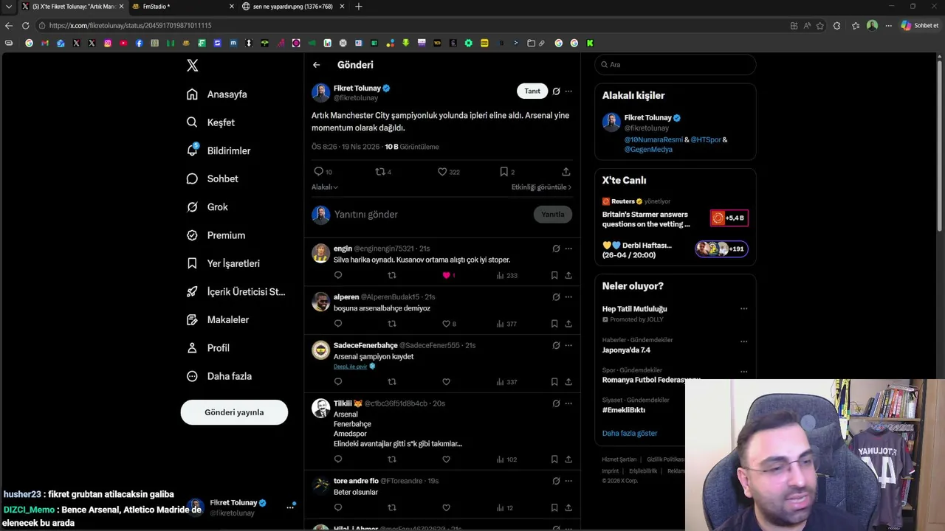The image size is (945, 531).
Task: Bookmark engin's reply
Action: pos(554,275)
